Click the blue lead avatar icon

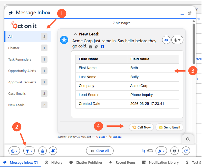pos(64,40)
